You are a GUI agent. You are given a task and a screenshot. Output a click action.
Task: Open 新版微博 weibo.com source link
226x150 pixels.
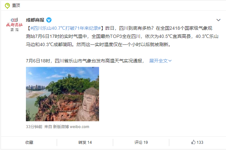click(x=71, y=127)
